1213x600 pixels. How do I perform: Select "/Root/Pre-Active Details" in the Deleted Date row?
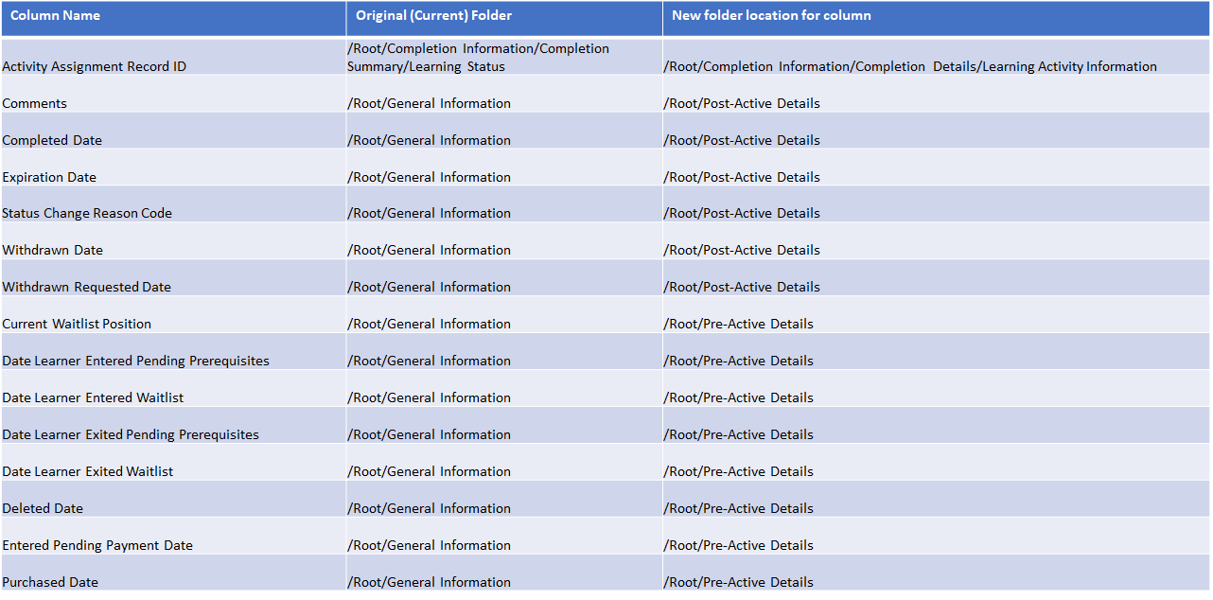tap(739, 508)
